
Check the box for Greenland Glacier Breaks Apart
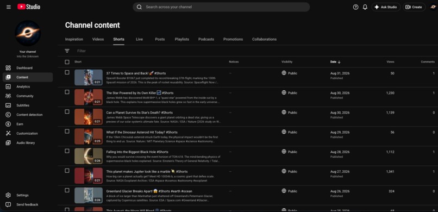pyautogui.click(x=67, y=190)
